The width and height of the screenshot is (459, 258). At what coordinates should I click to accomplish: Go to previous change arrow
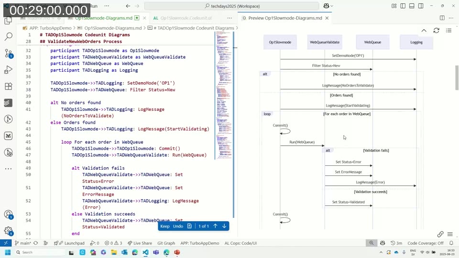click(215, 226)
